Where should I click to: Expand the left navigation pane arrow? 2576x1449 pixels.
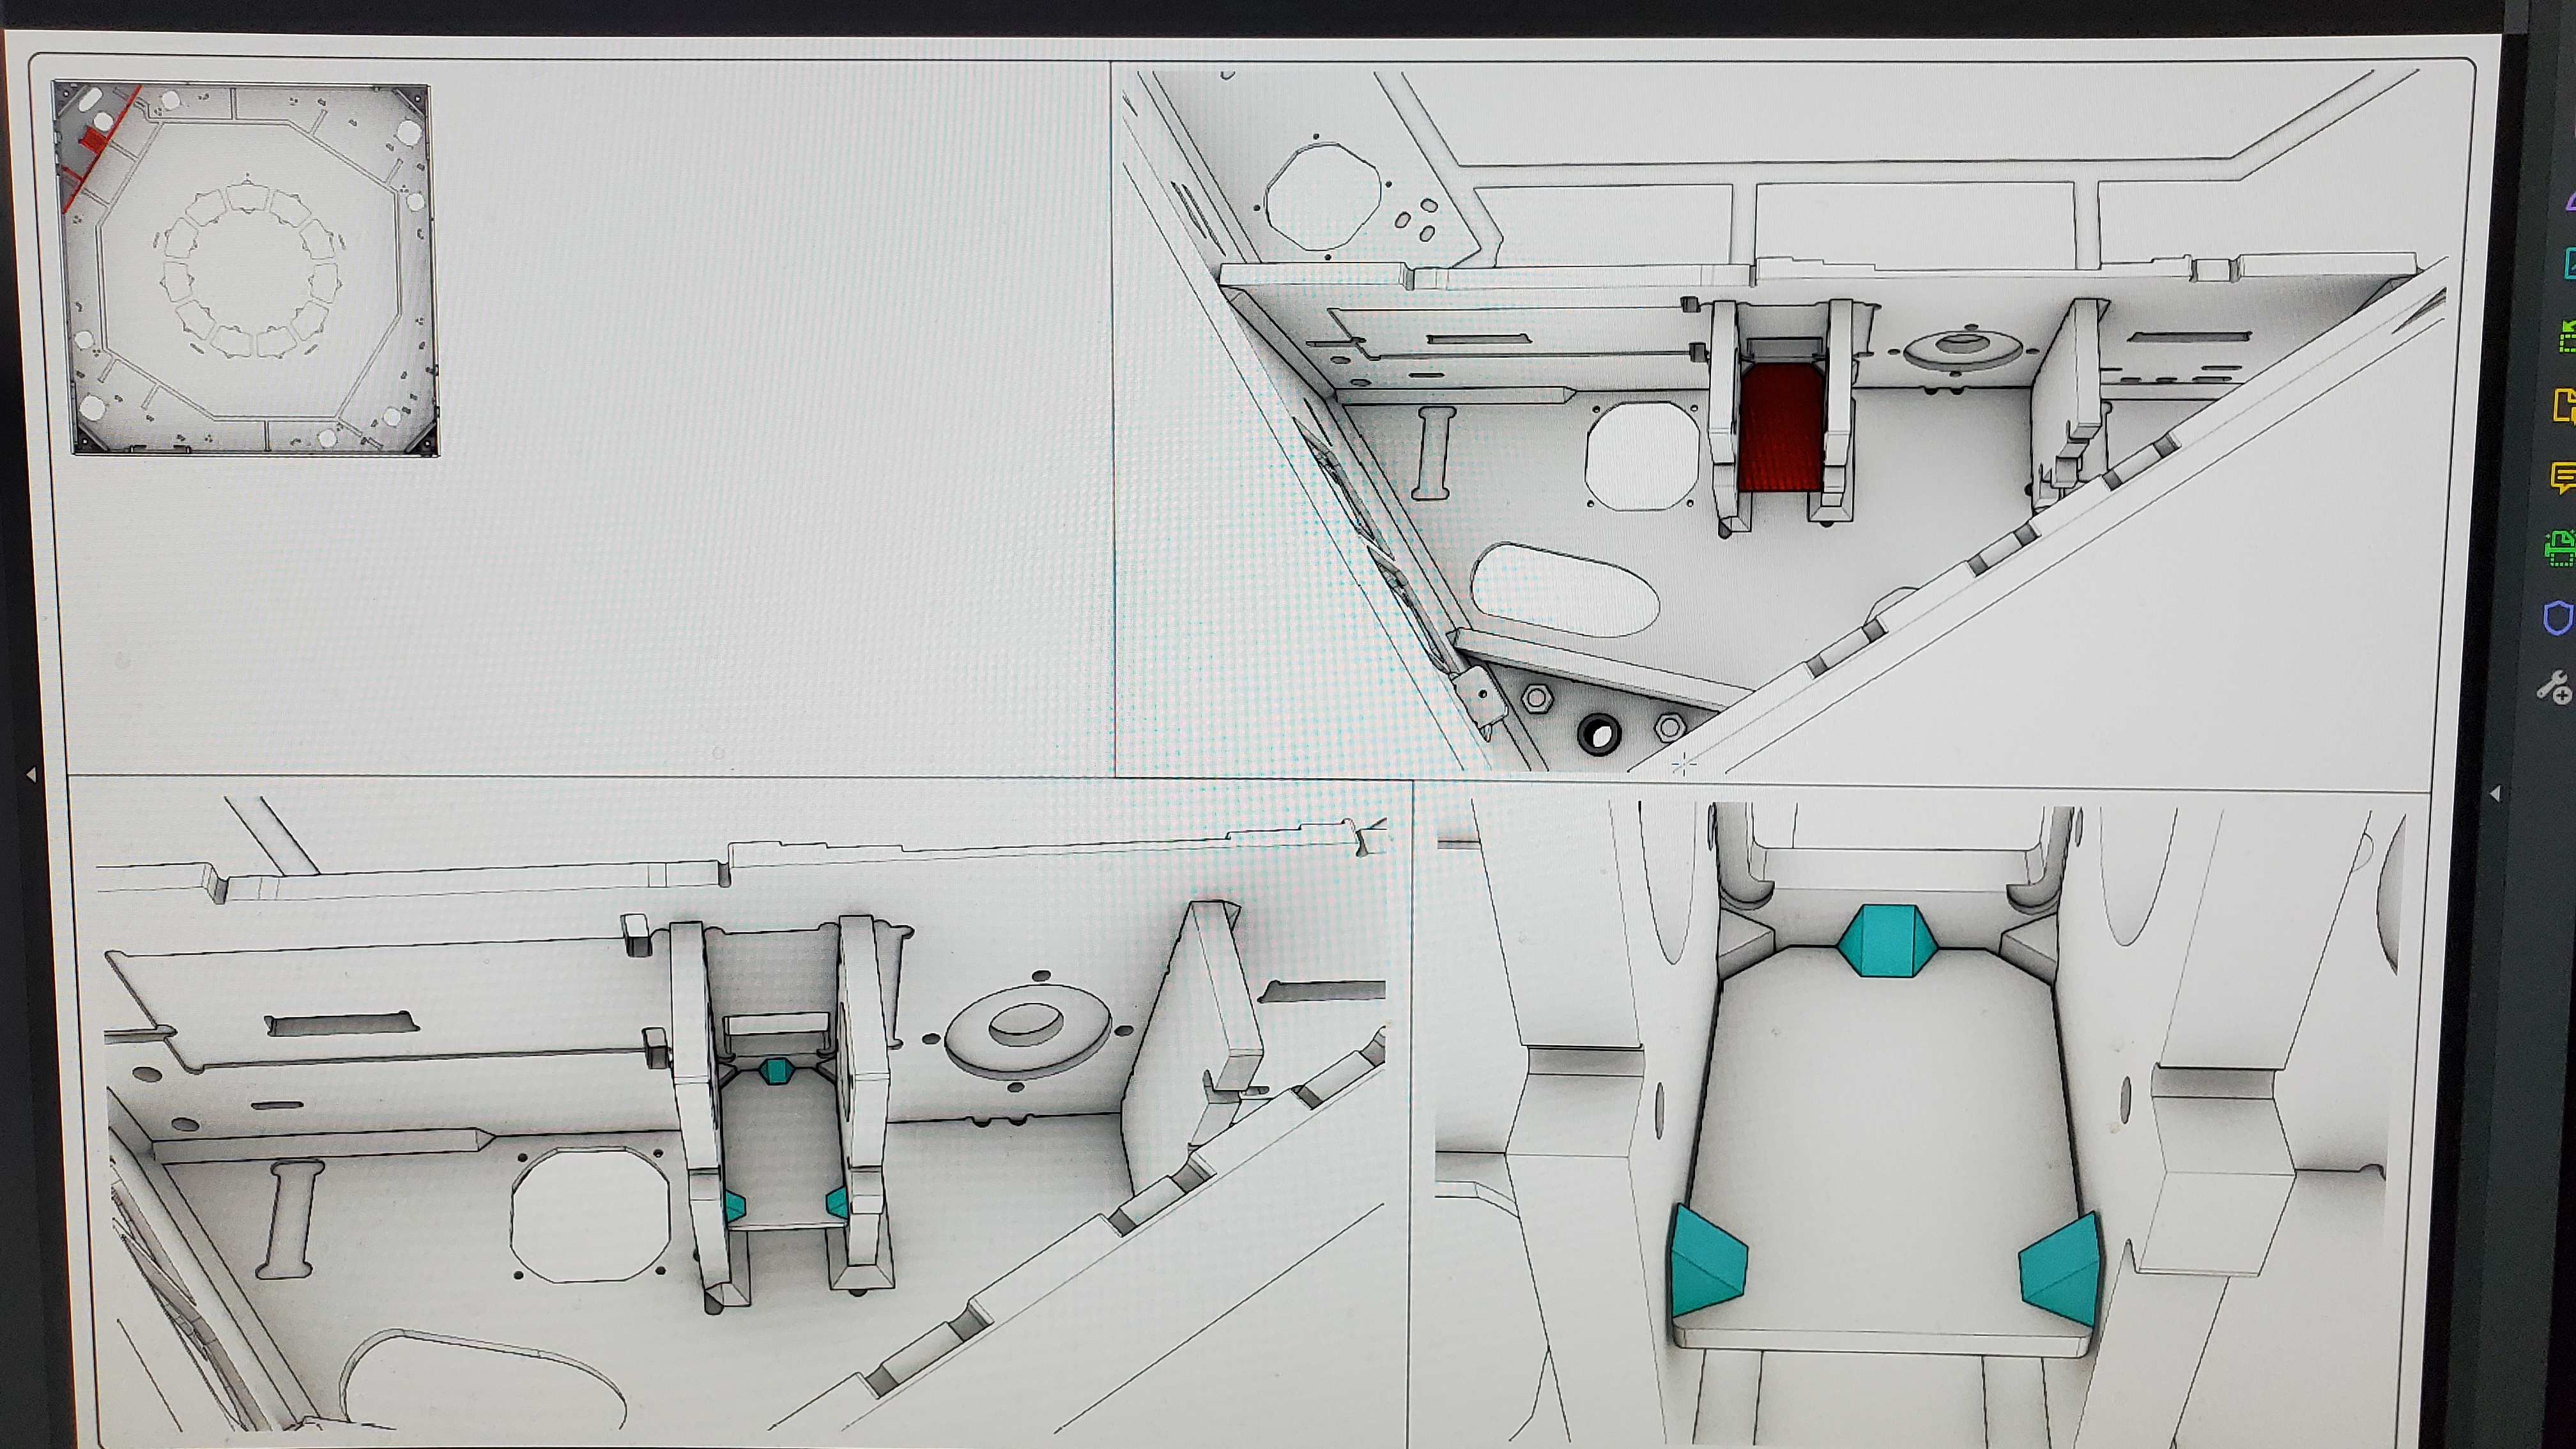pyautogui.click(x=31, y=775)
